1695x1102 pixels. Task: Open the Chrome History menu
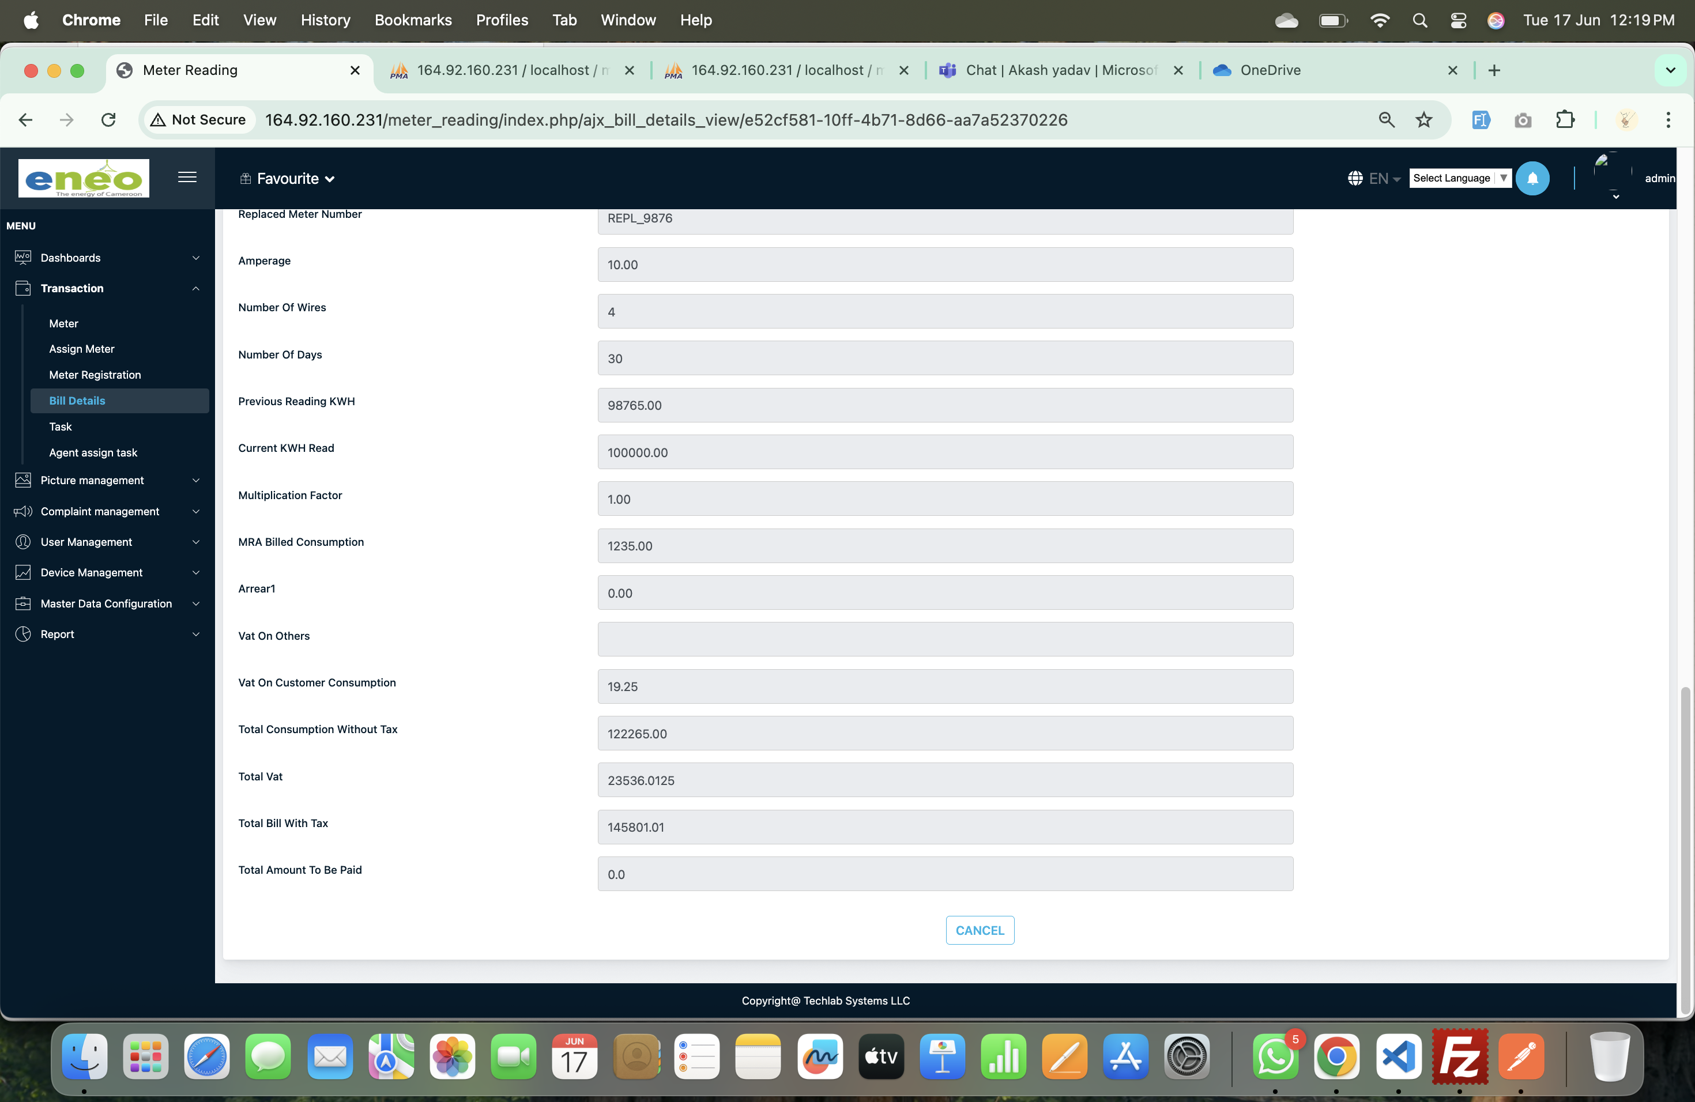coord(326,20)
